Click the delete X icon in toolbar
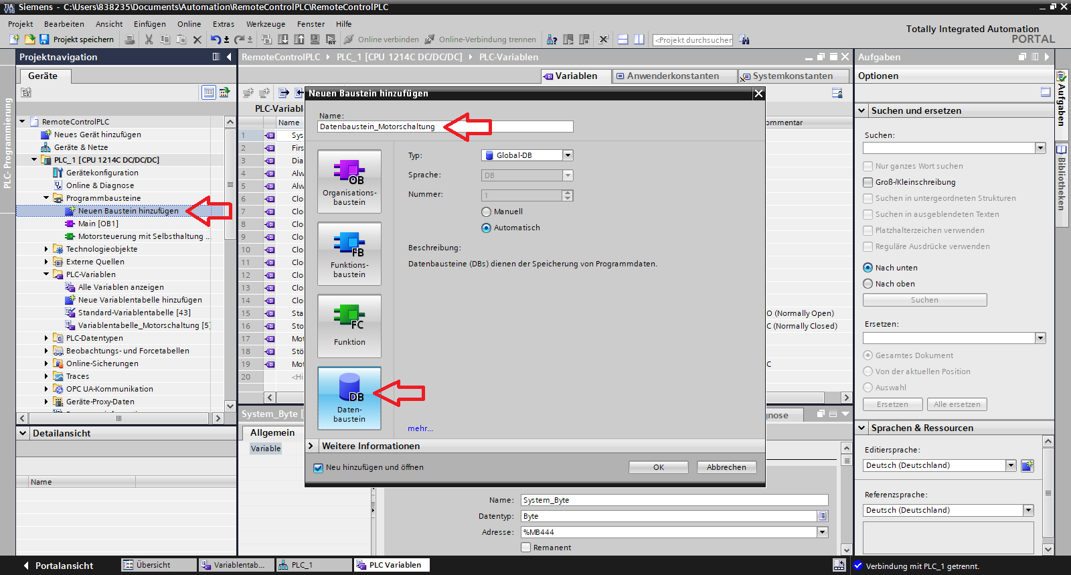The height and width of the screenshot is (575, 1071). [197, 39]
